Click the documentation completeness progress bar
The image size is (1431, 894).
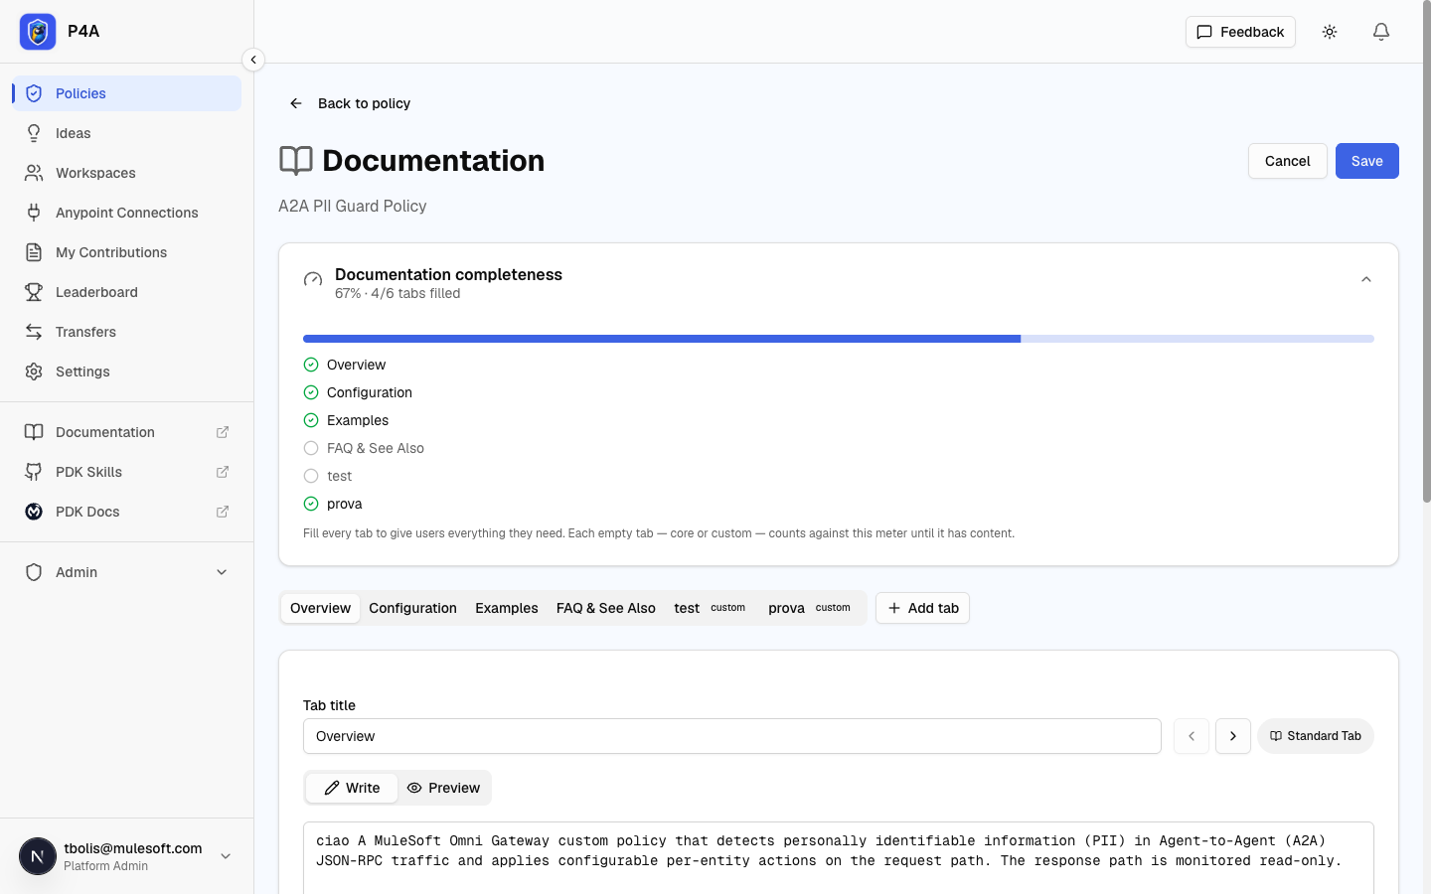(839, 339)
